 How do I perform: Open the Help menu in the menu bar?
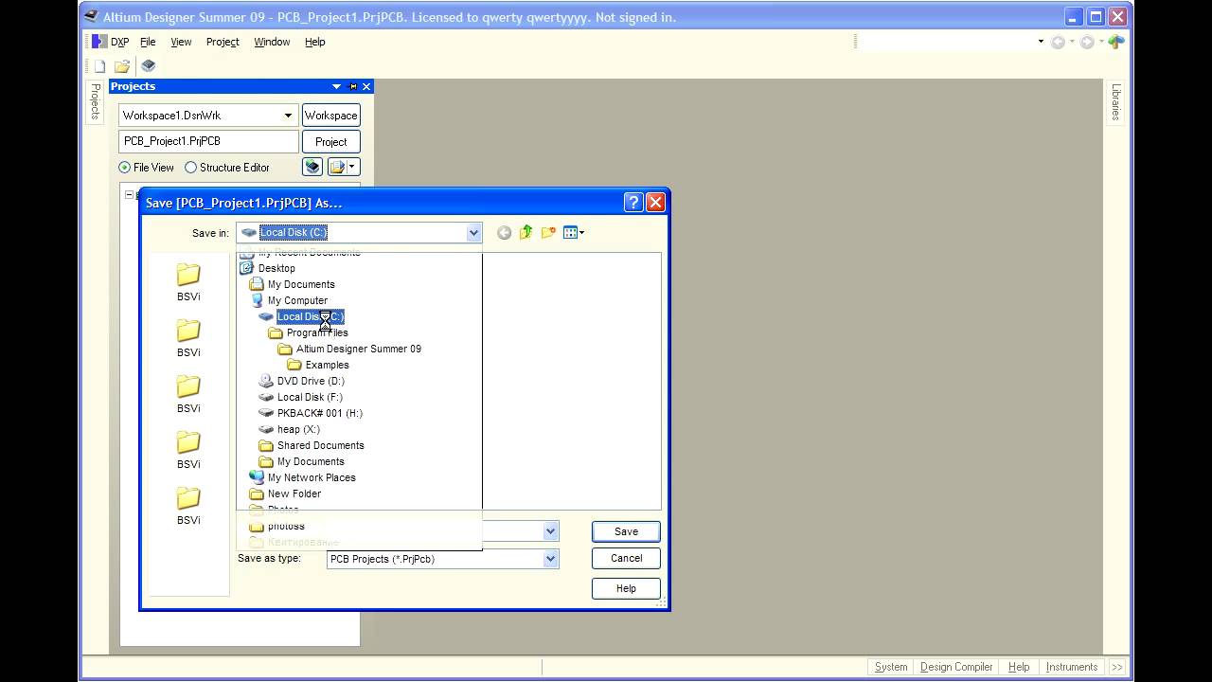coord(314,42)
